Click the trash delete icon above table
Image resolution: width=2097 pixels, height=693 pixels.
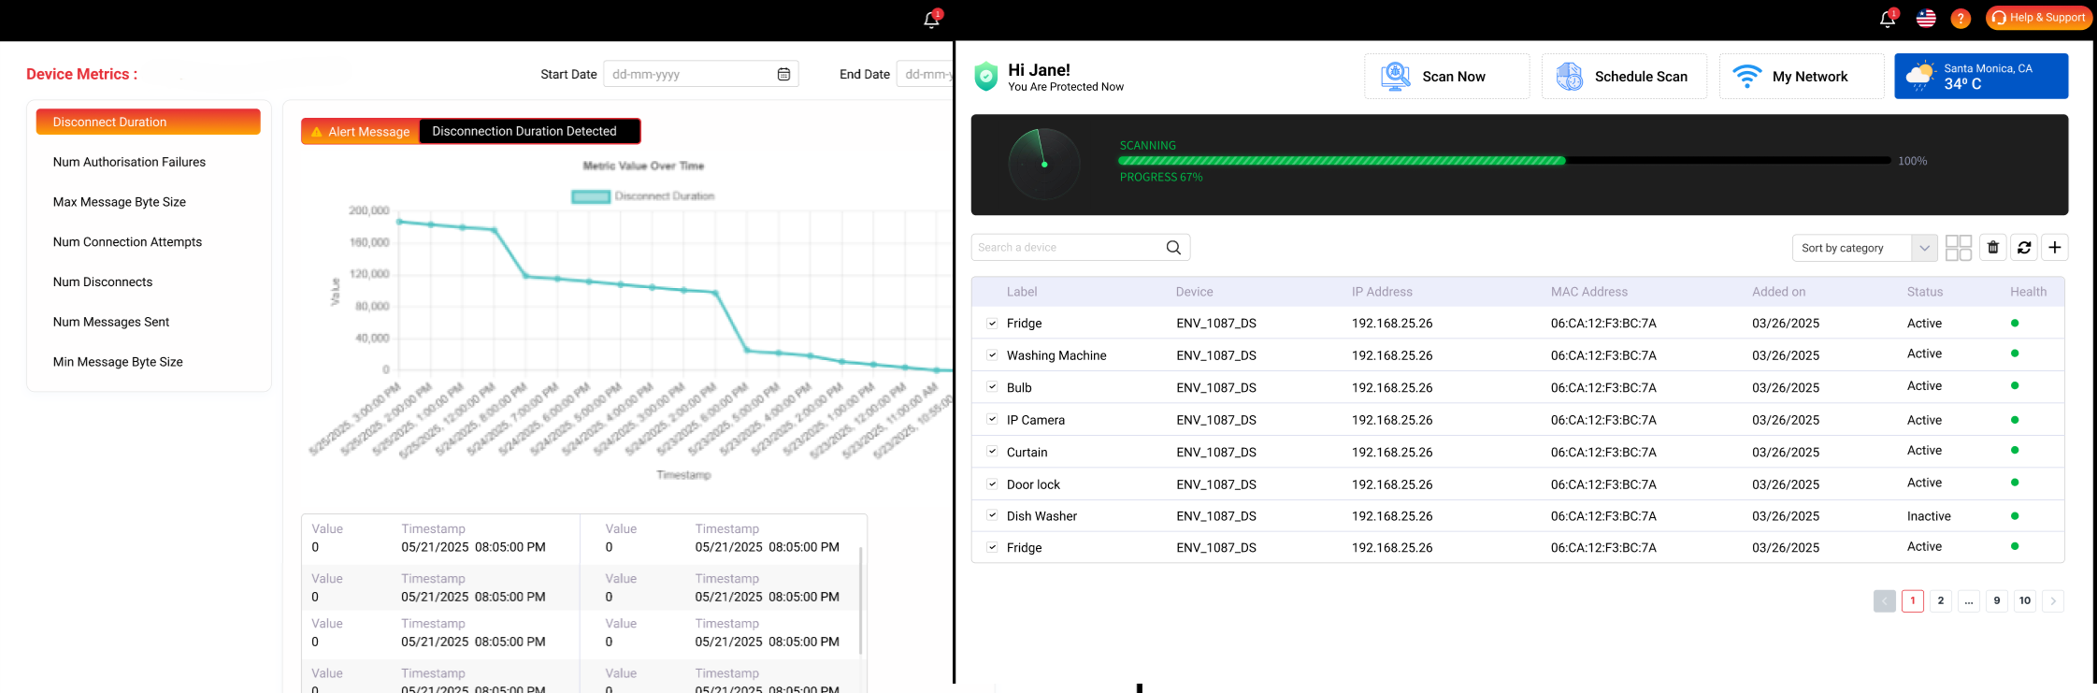[x=1993, y=248]
